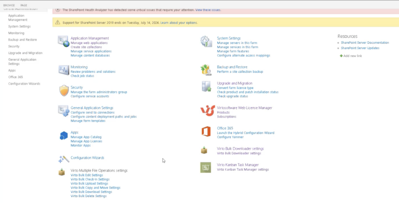Select System Settings in left navigation
Screen dimensions: 399x203
pyautogui.click(x=19, y=26)
